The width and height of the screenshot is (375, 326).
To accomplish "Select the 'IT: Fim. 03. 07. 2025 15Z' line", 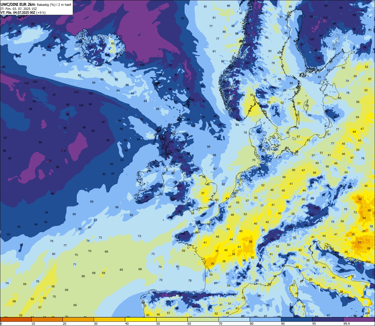I will pyautogui.click(x=19, y=9).
